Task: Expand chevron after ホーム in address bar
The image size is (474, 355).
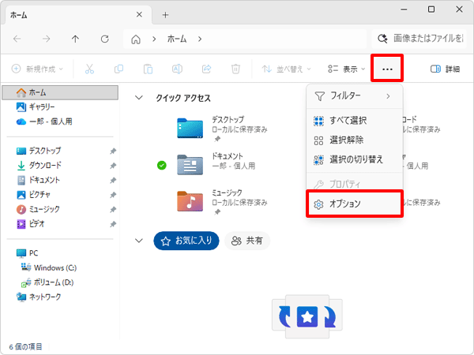Action: click(x=200, y=39)
